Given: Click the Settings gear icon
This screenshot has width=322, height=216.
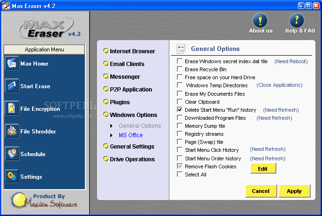Looking at the screenshot, I should point(12,176).
